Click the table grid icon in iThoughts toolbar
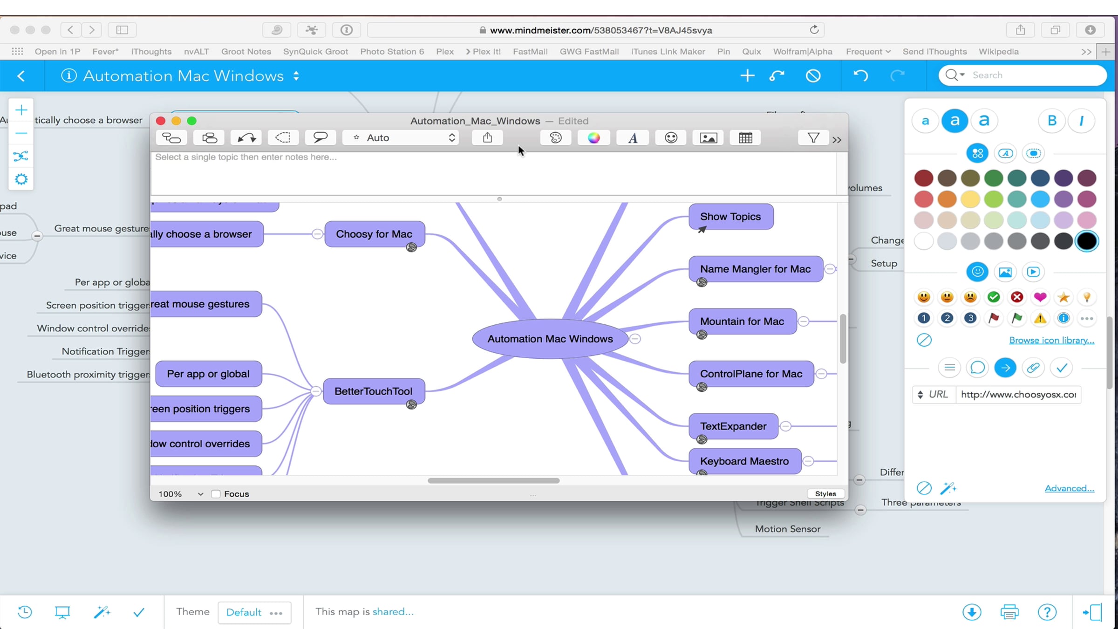The width and height of the screenshot is (1118, 629). (745, 138)
